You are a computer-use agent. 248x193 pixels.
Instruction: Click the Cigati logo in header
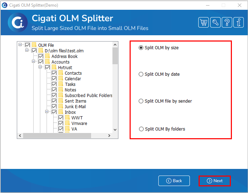coord(18,22)
